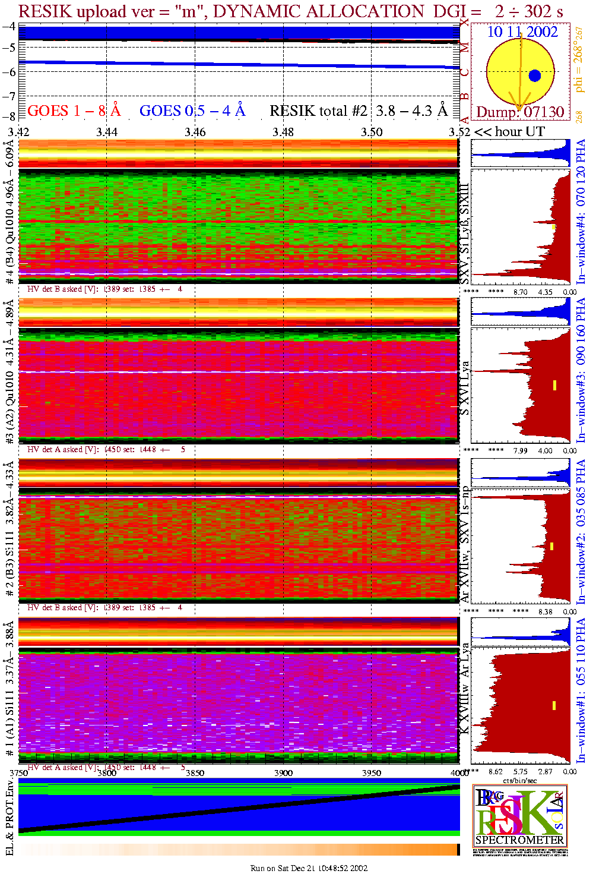Click the RESIK total #2 legend label
Viewport: 596px width, 877px height.
pyautogui.click(x=359, y=111)
